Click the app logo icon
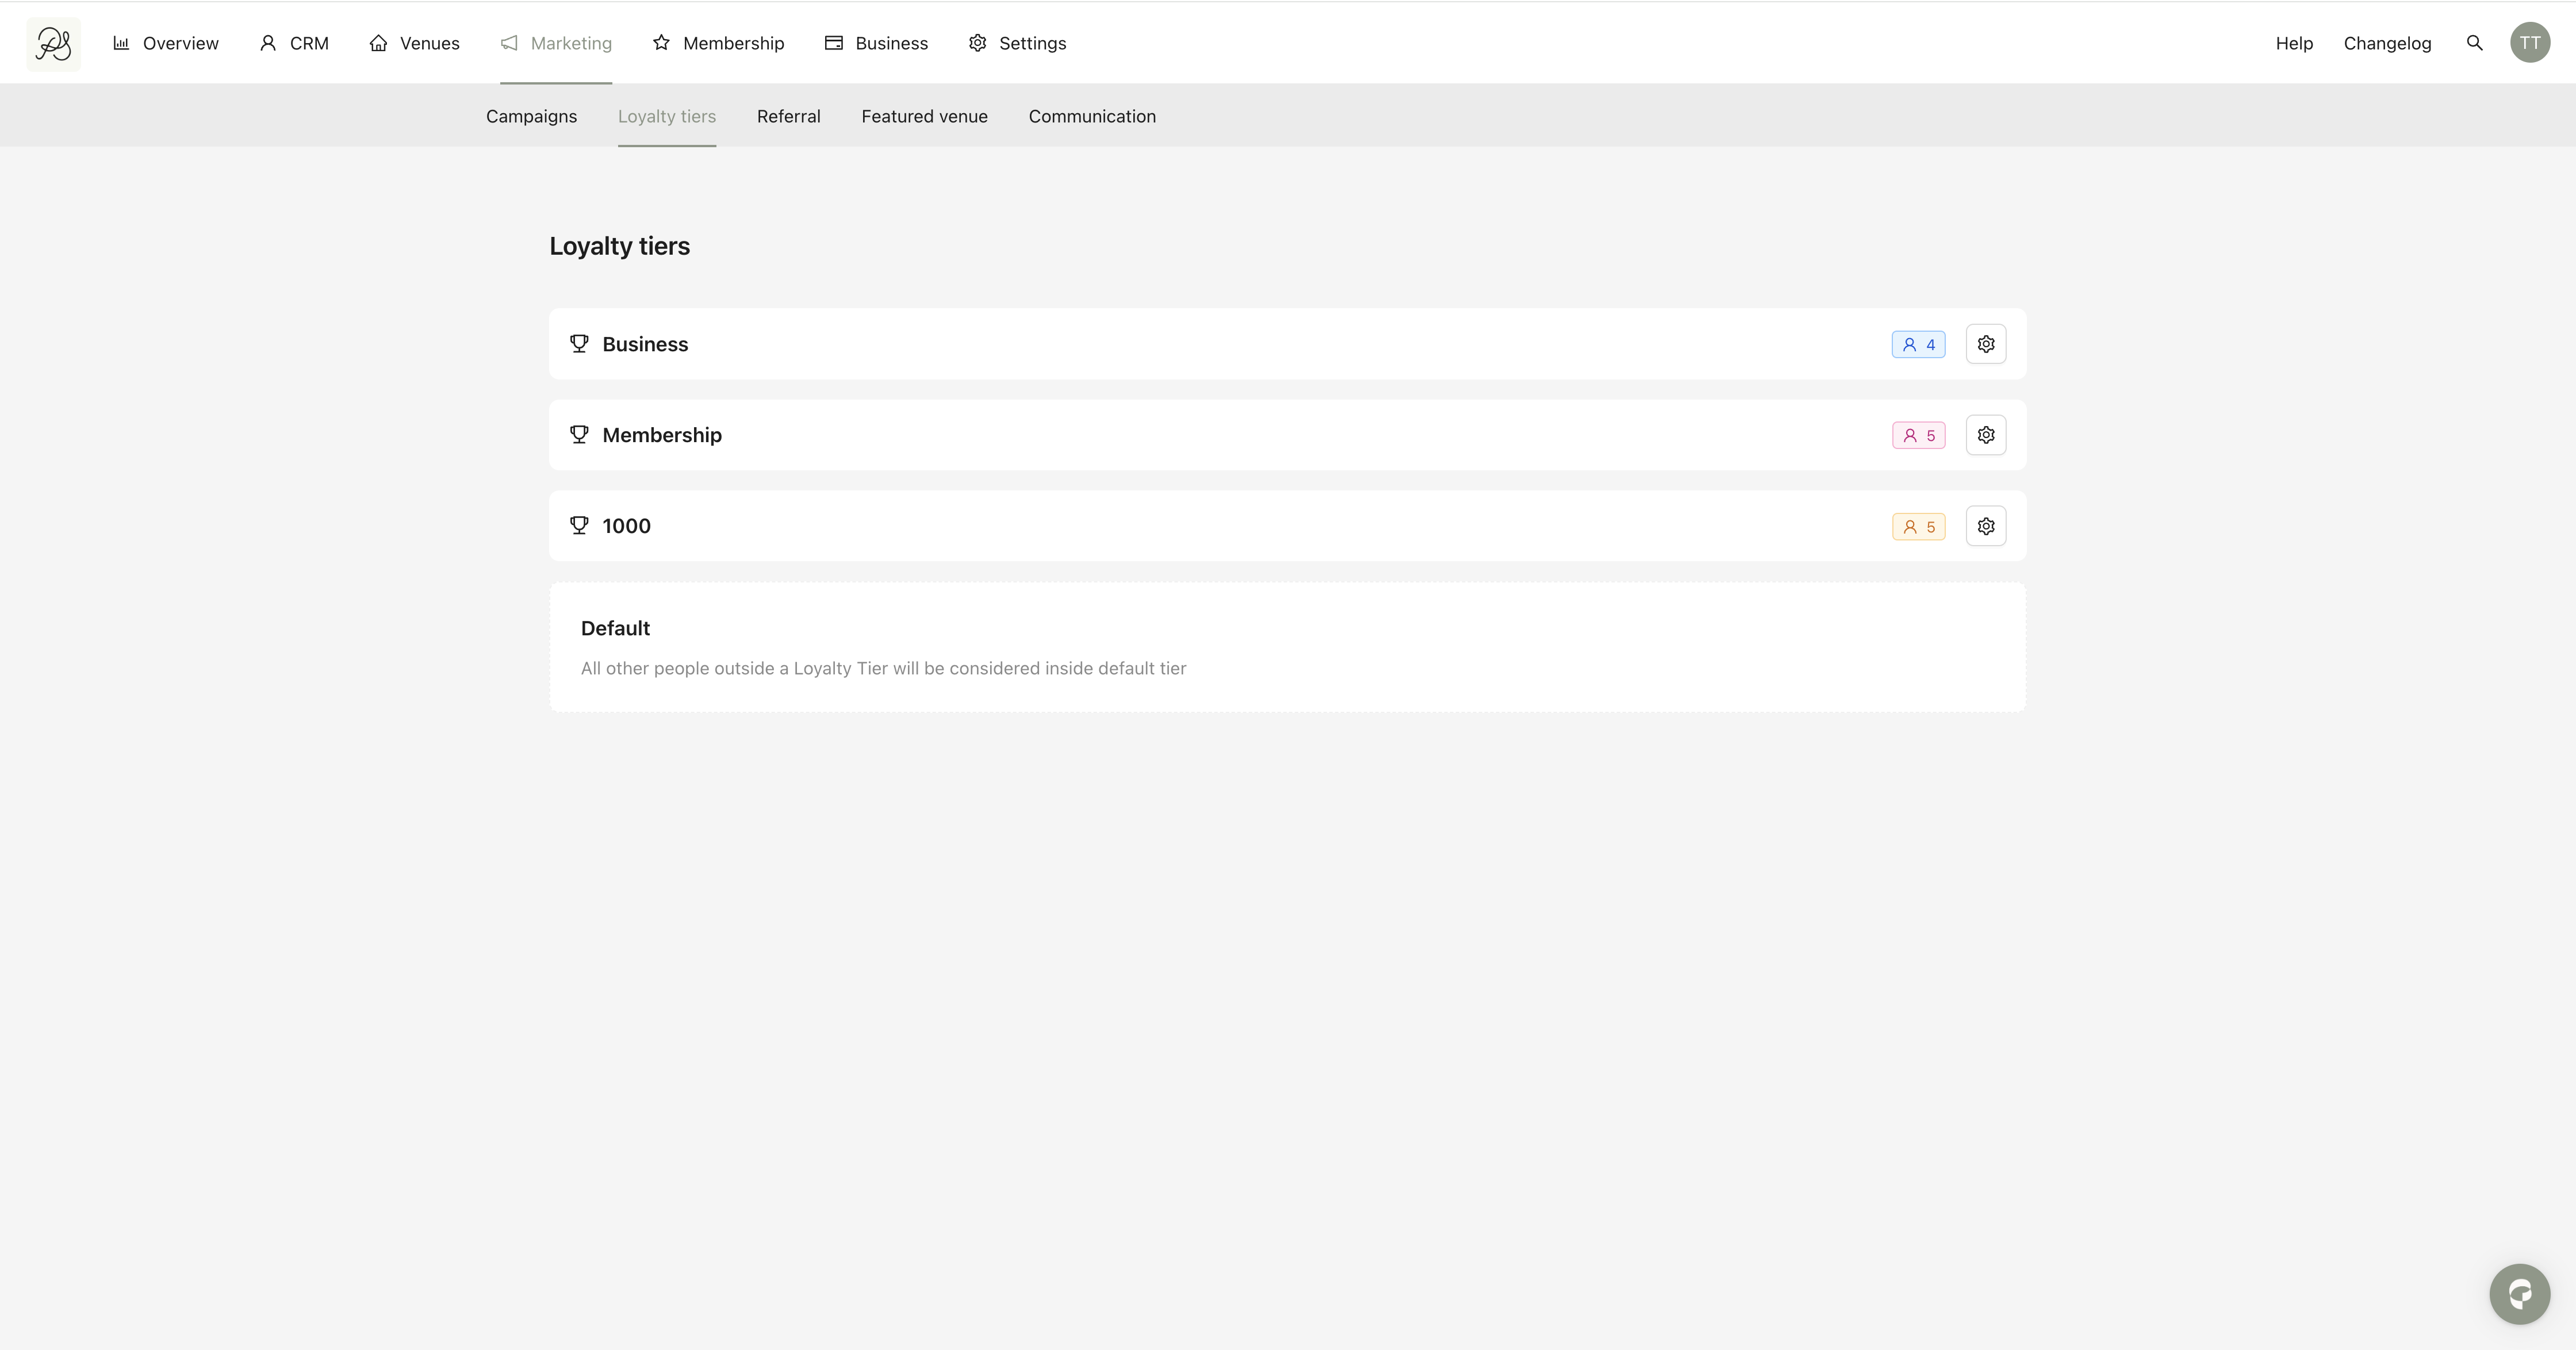2576x1350 pixels. 53,44
